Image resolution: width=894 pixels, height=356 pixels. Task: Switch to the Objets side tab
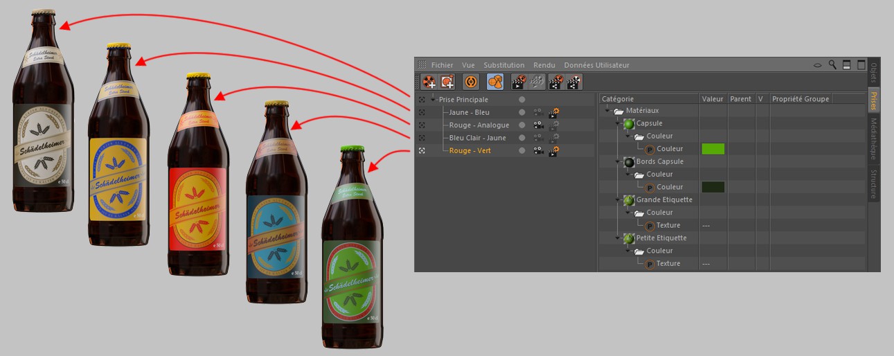point(873,72)
